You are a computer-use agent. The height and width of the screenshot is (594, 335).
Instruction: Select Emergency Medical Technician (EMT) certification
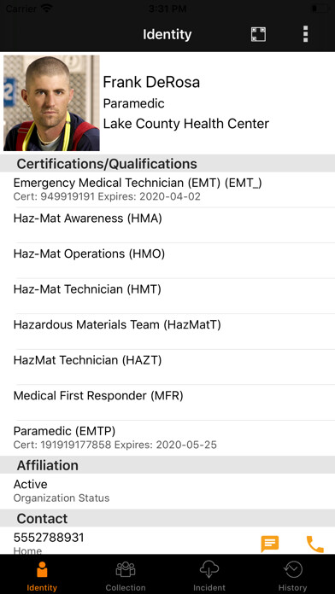click(167, 189)
